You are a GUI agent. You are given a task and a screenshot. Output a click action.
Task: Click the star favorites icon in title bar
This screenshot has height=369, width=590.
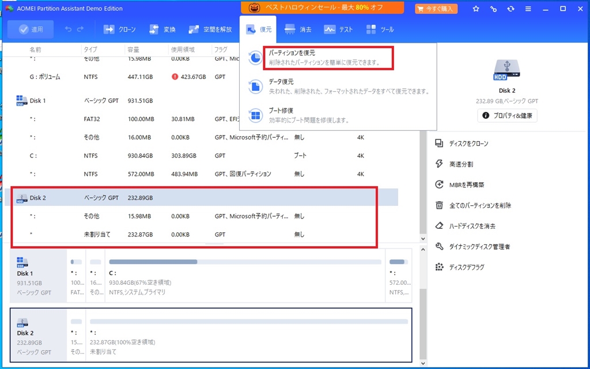click(x=476, y=9)
